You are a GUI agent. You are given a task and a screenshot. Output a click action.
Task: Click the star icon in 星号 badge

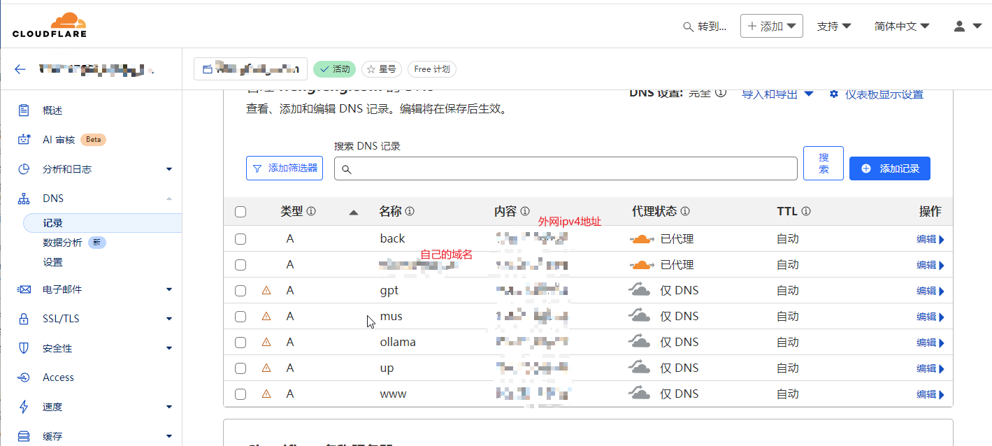(371, 69)
